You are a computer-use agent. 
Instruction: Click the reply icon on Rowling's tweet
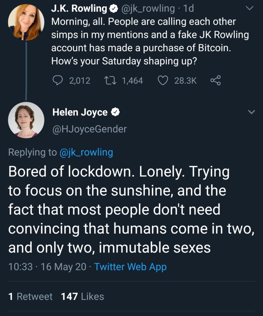(59, 81)
